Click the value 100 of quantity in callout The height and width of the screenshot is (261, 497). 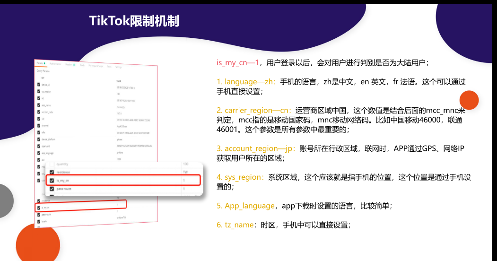point(186,164)
